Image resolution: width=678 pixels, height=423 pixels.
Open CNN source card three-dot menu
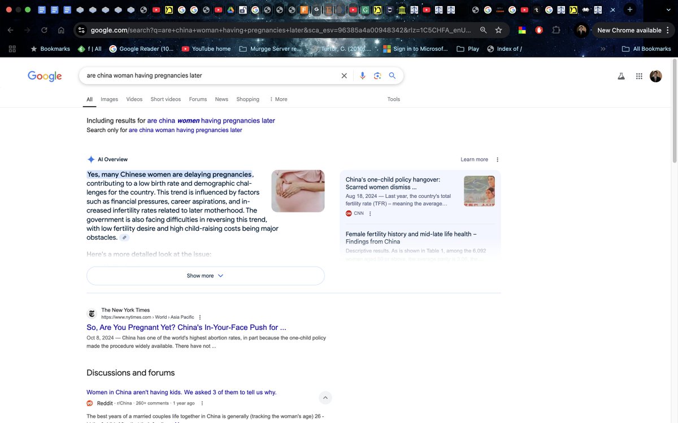pyautogui.click(x=371, y=214)
